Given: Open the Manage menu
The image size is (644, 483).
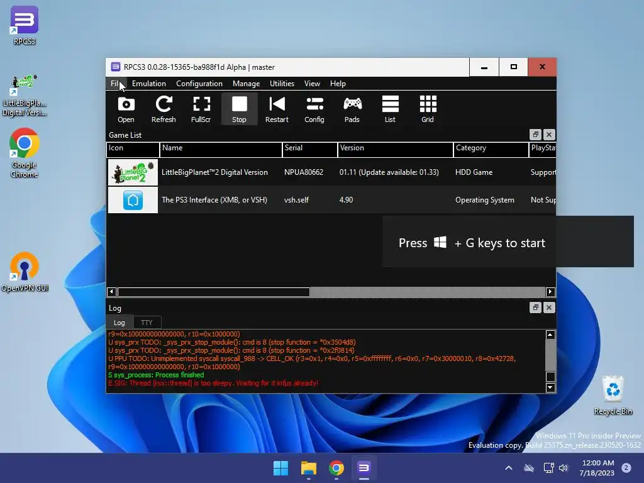Looking at the screenshot, I should [246, 84].
